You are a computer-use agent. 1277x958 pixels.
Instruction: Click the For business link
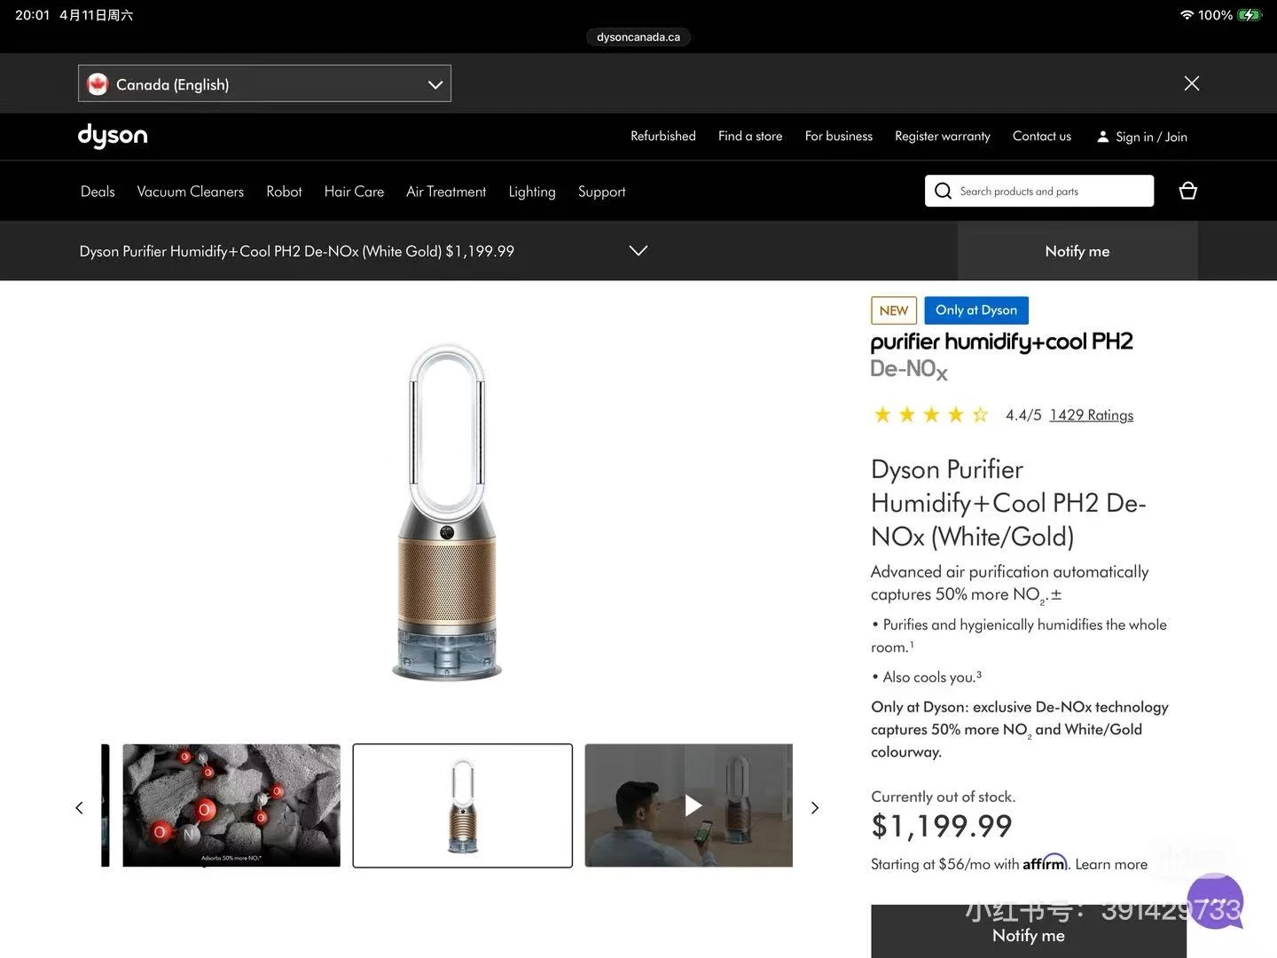[839, 136]
